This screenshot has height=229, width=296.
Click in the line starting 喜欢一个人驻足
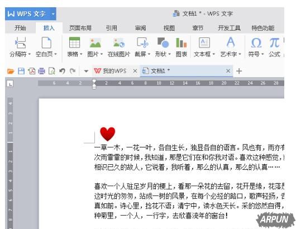tap(189, 187)
